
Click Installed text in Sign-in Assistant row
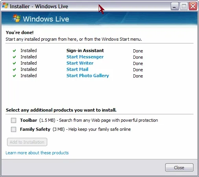pos(29,51)
